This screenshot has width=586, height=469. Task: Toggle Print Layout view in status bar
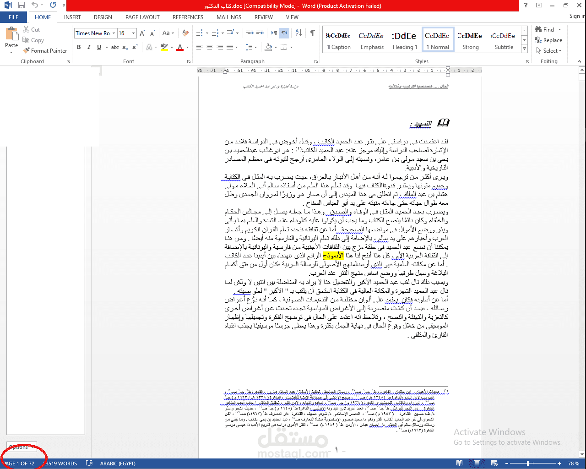click(x=477, y=464)
